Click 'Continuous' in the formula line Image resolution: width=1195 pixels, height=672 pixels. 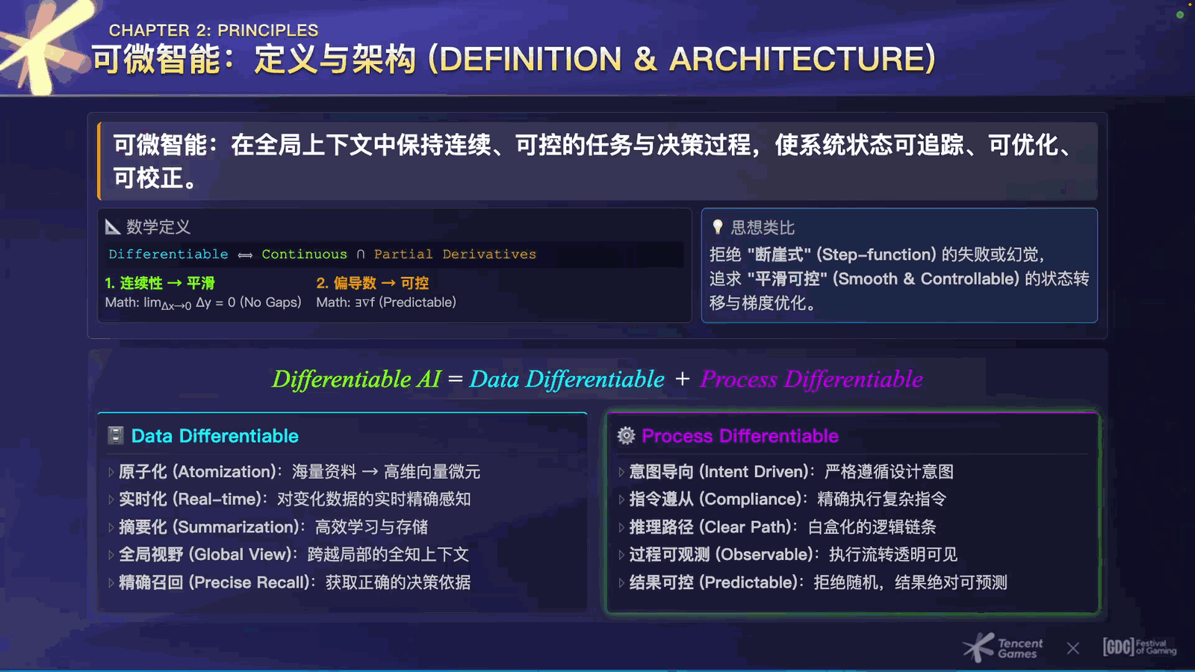(305, 255)
